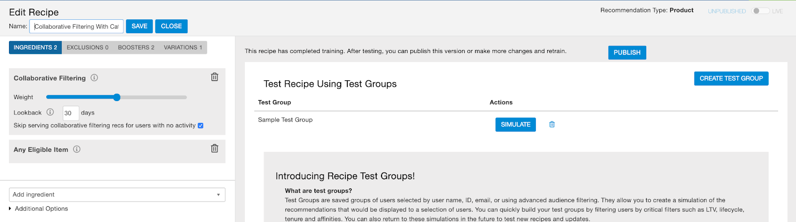Save the recipe

[139, 26]
